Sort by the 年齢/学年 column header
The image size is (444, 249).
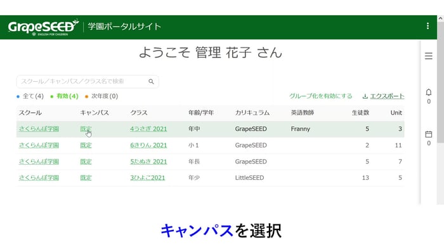click(201, 113)
